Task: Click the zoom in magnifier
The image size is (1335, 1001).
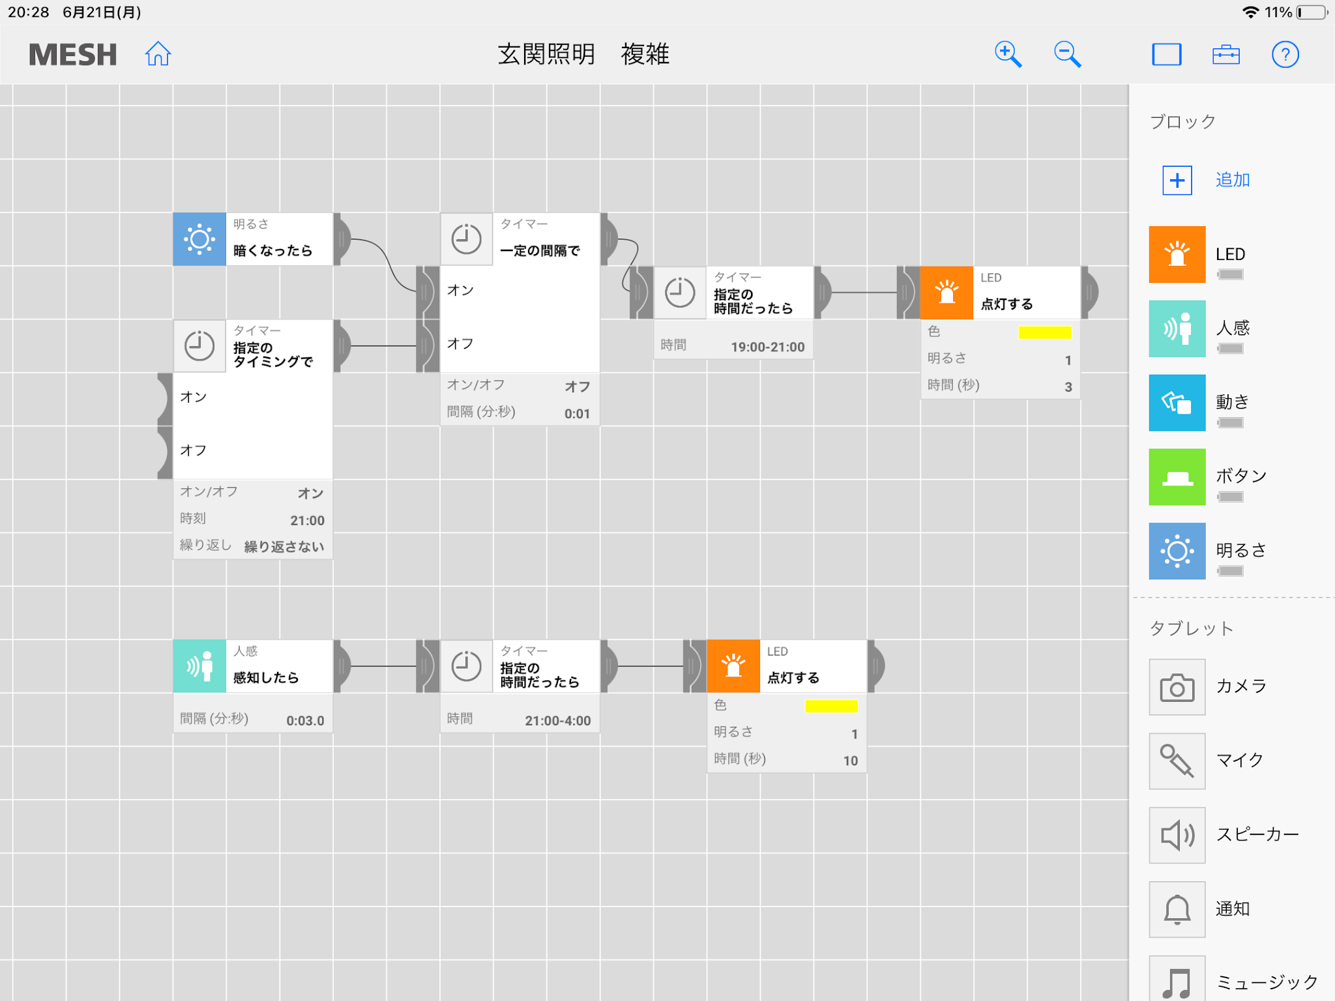Action: (x=1008, y=54)
